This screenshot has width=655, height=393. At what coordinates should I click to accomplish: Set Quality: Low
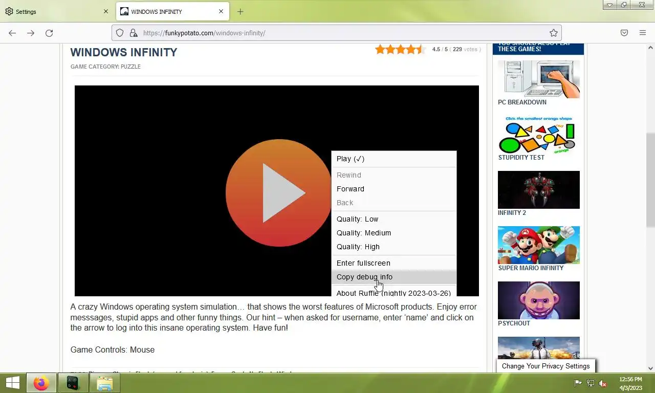pyautogui.click(x=394, y=219)
